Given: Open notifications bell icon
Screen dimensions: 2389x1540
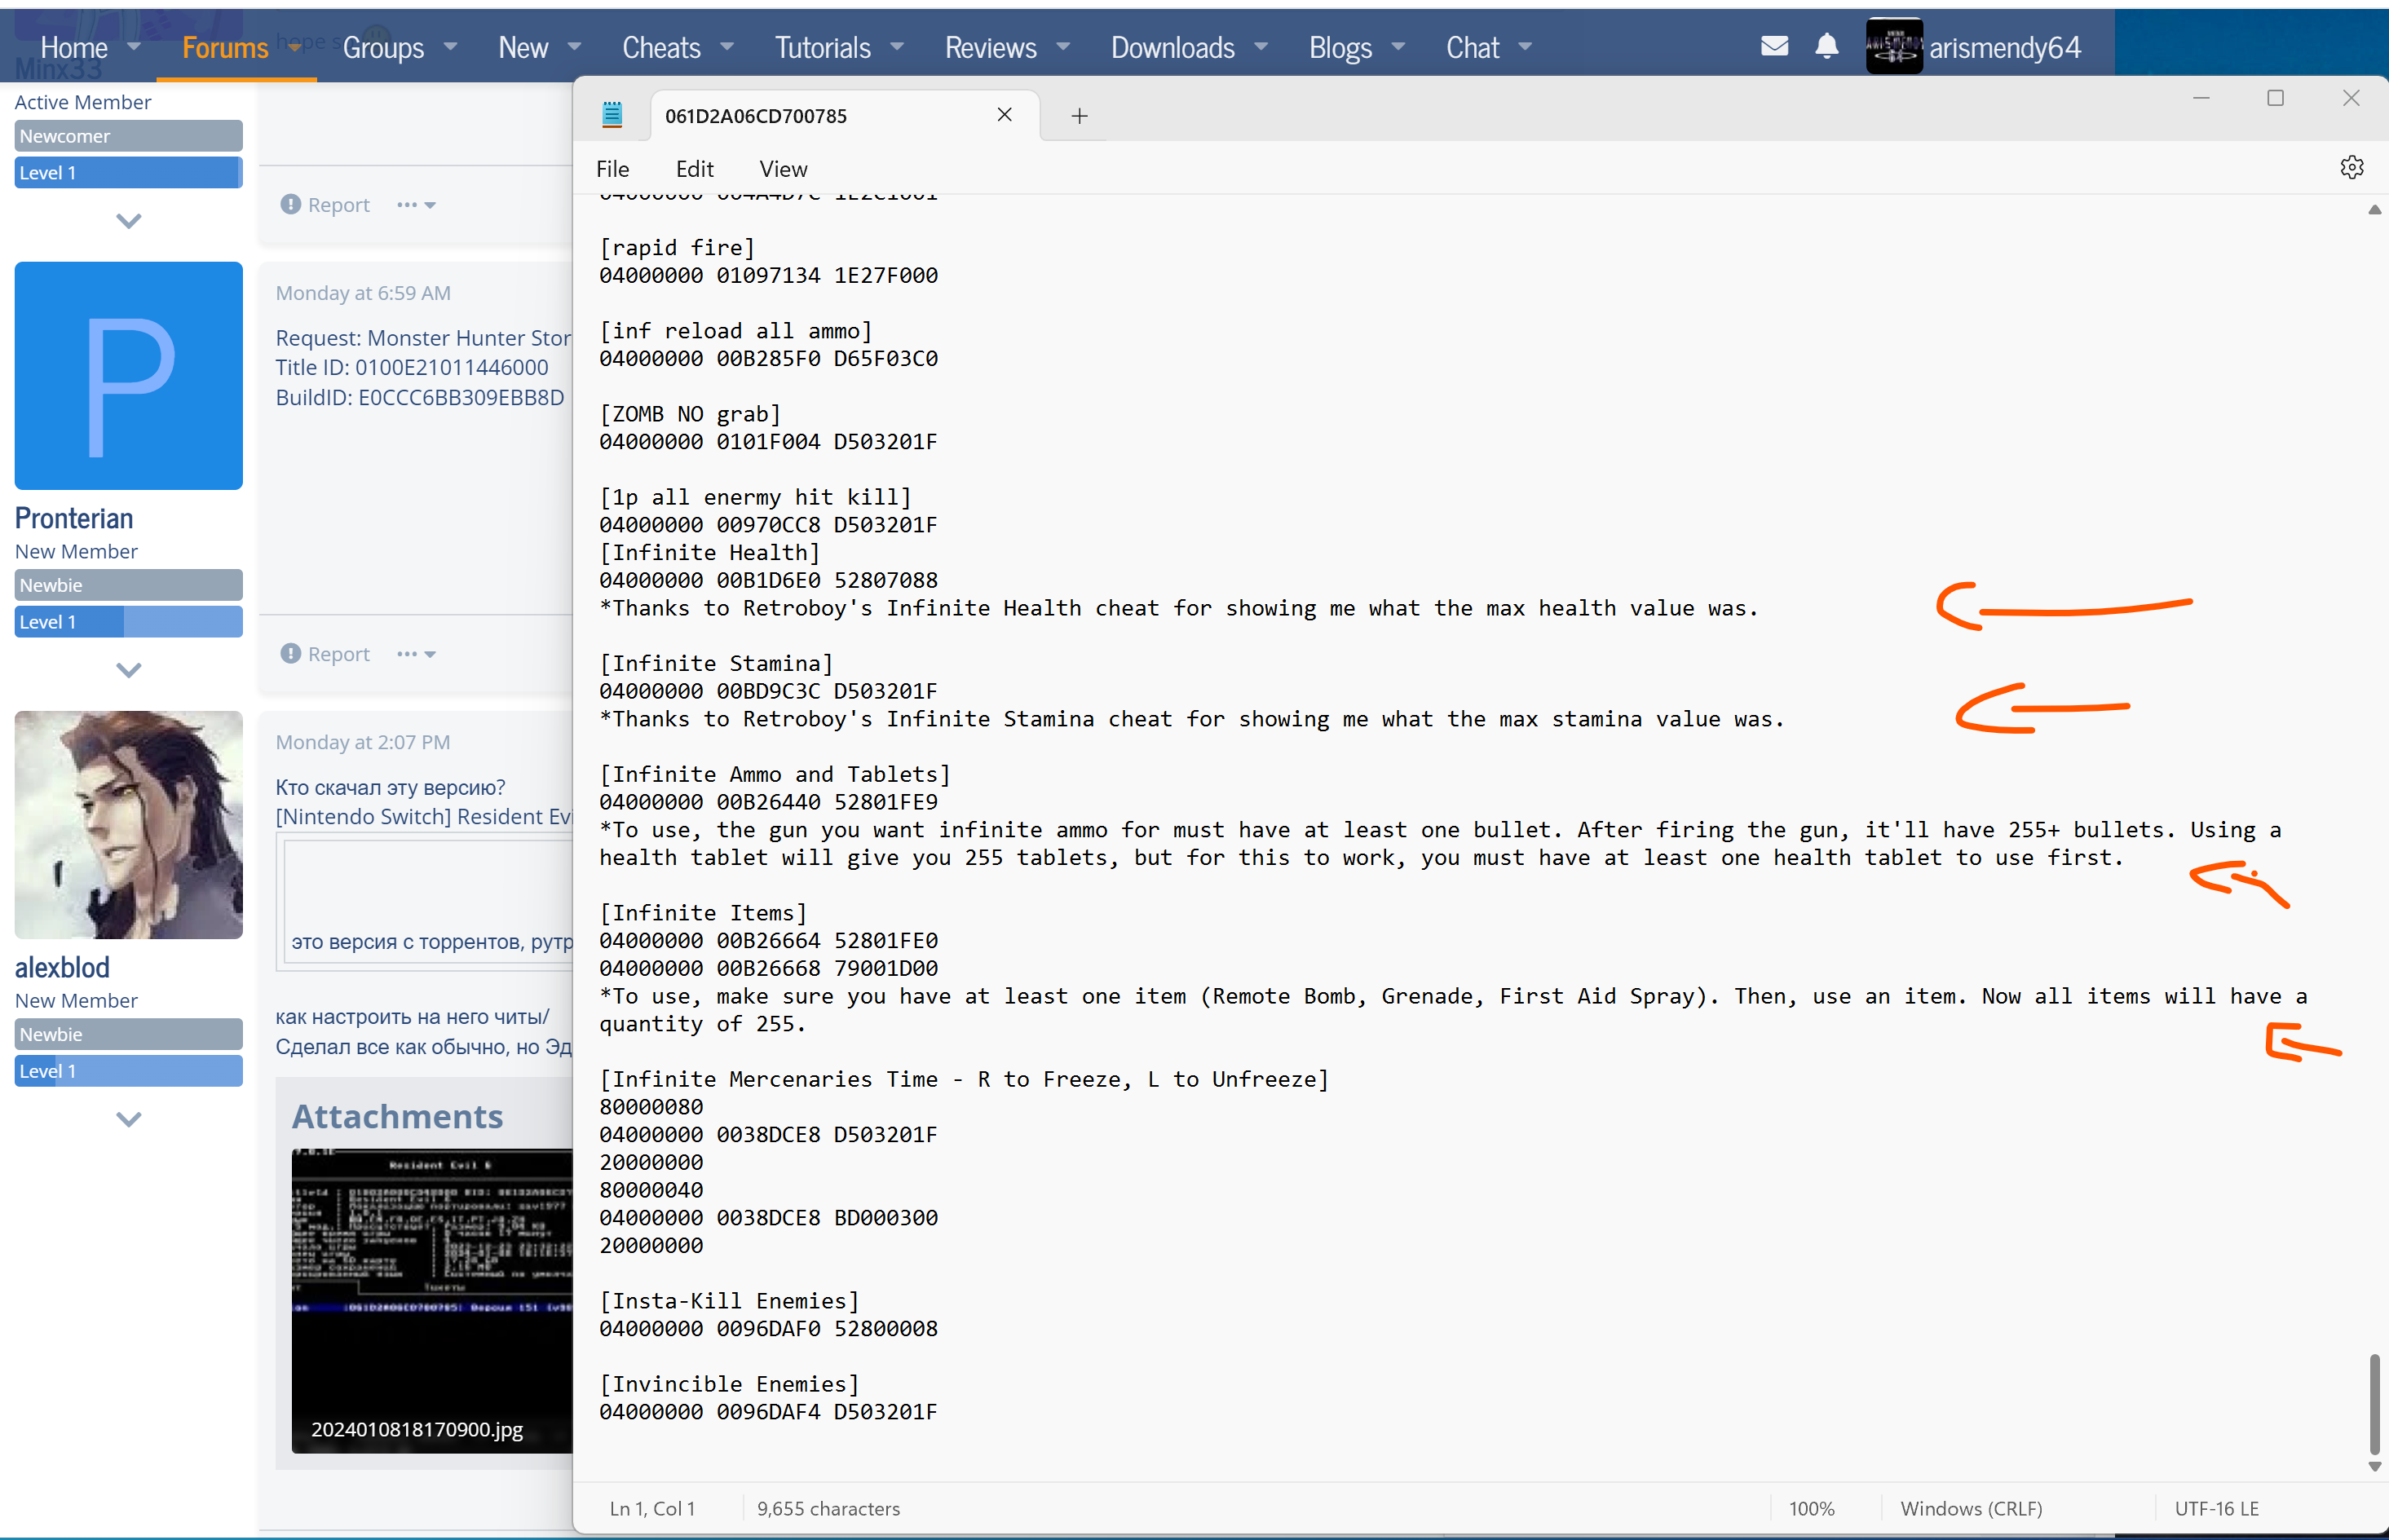Looking at the screenshot, I should (1826, 46).
